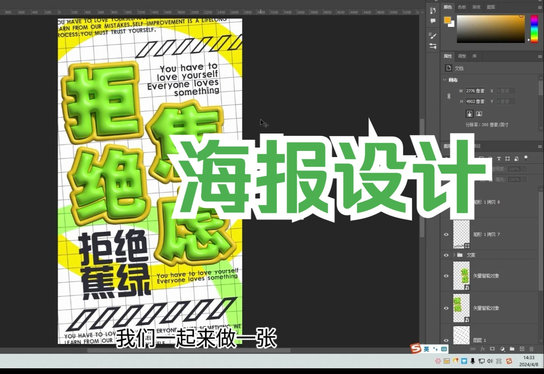
Task: Click the 矩形 1 拷贝 7 thumbnail
Action: (x=462, y=234)
